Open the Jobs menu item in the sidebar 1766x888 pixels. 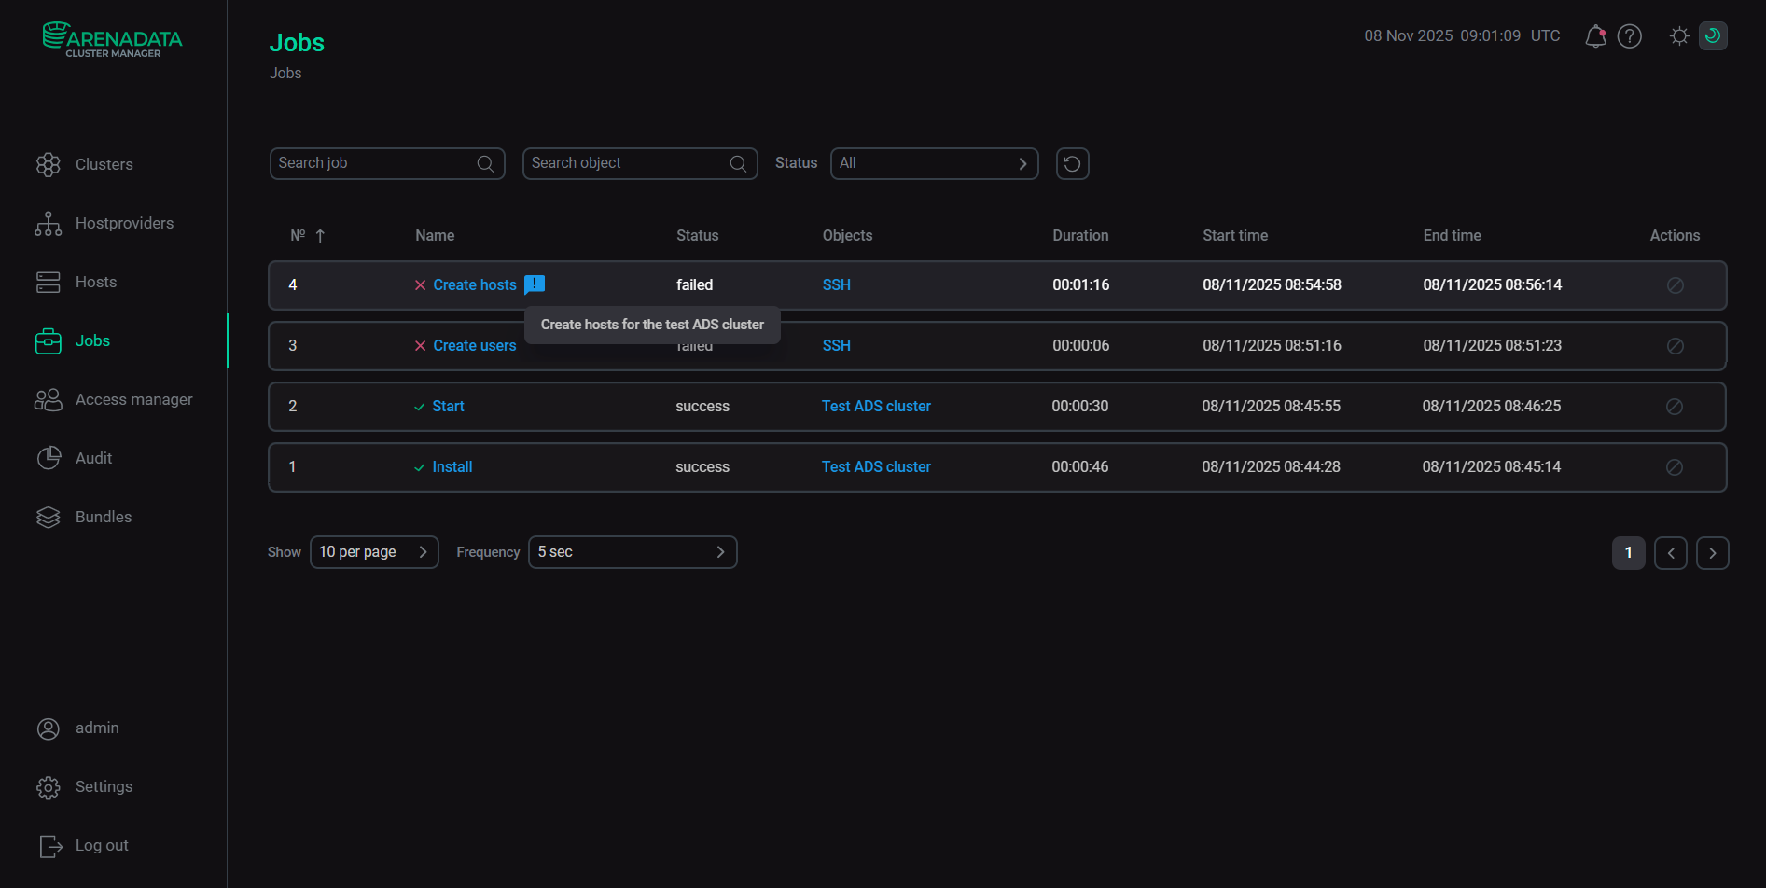point(92,340)
